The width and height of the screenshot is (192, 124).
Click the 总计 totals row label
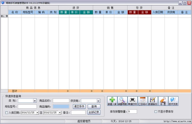pos(15,91)
